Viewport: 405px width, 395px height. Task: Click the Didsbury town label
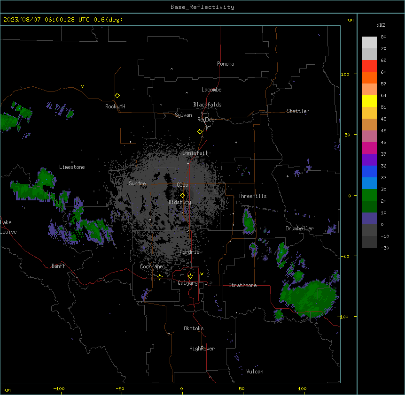coord(180,202)
